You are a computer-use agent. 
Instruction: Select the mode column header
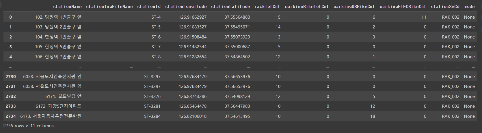[469, 6]
